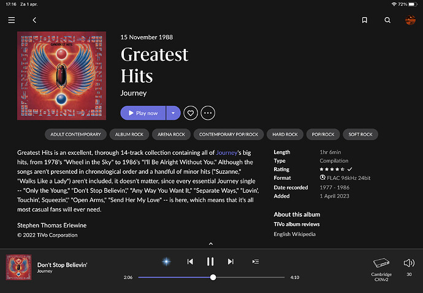Open Don't Stop Believin' track title
Screen dimensions: 423x293
tap(63, 265)
